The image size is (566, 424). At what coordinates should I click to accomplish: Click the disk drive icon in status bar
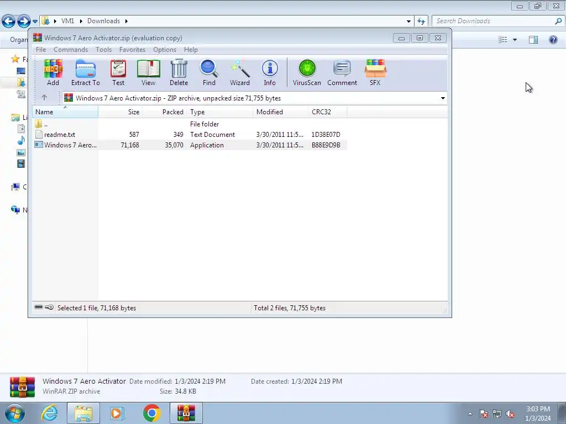pyautogui.click(x=39, y=307)
